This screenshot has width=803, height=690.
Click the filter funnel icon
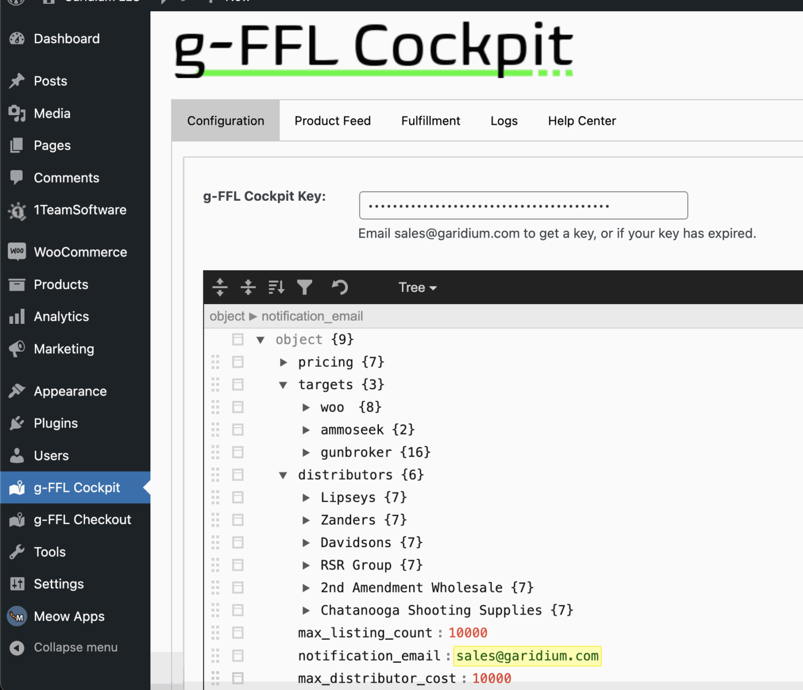305,287
